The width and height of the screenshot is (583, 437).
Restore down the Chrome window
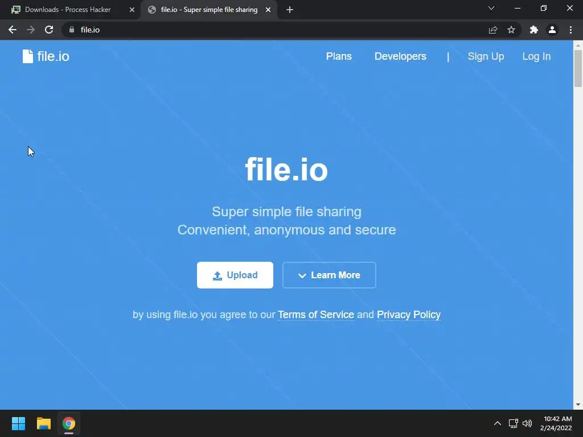544,8
